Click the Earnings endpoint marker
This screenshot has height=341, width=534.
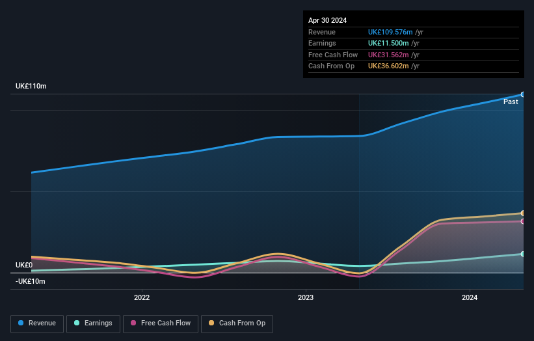click(x=522, y=254)
